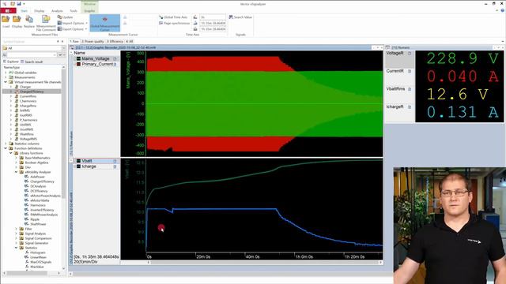Expand the Statistics columns node

[x=6, y=144]
